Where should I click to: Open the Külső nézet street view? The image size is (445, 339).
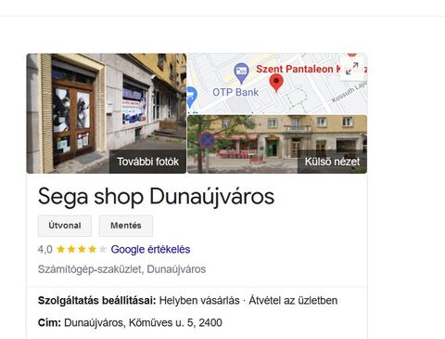tap(332, 162)
